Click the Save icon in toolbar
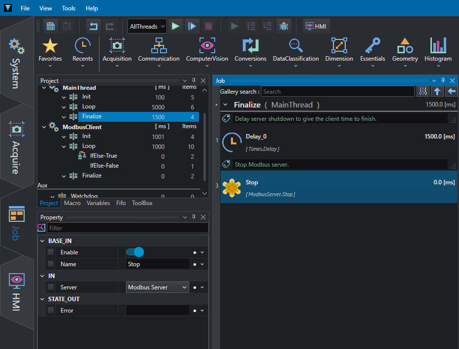The height and width of the screenshot is (349, 459). tap(51, 27)
